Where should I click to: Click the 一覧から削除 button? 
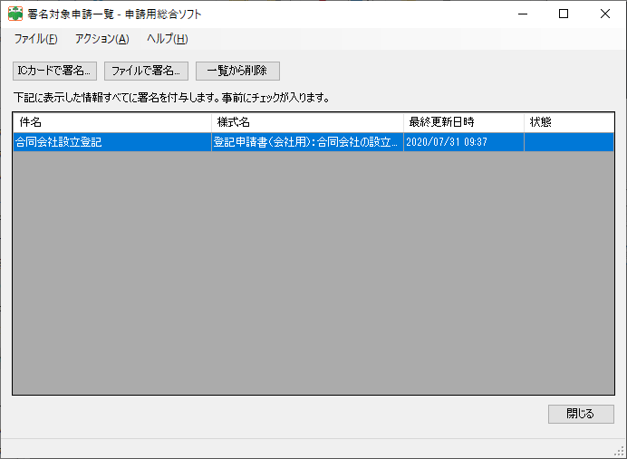pos(237,71)
